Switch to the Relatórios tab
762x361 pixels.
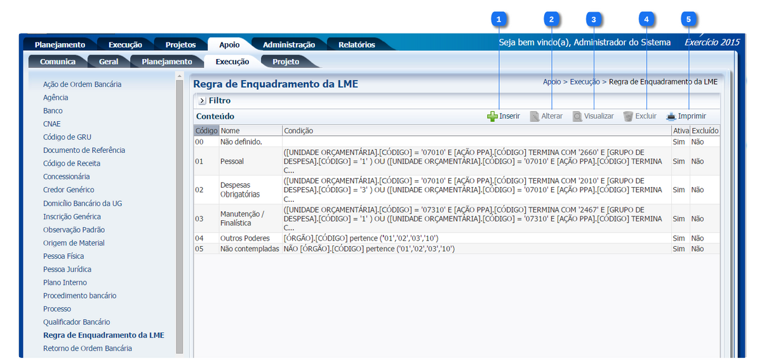point(356,45)
